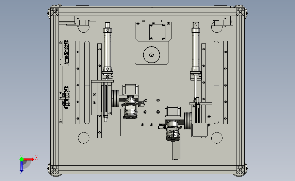Select the bottom-right corner foot of the frame

click(x=241, y=169)
